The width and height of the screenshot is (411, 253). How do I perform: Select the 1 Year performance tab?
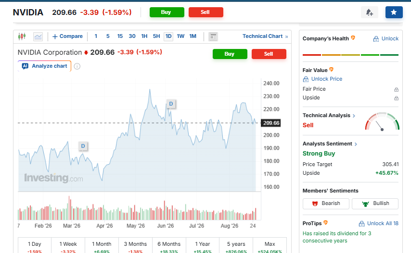click(x=202, y=245)
